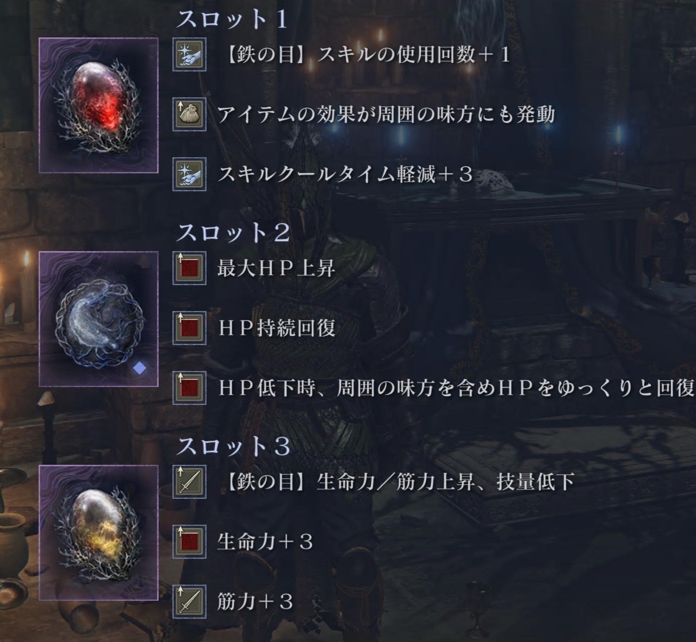696x642 pixels.
Task: Select the blue chained relic in Slot 2
Action: point(99,319)
